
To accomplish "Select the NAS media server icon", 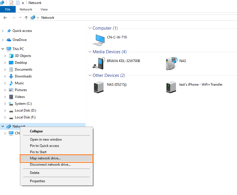I will (171, 63).
